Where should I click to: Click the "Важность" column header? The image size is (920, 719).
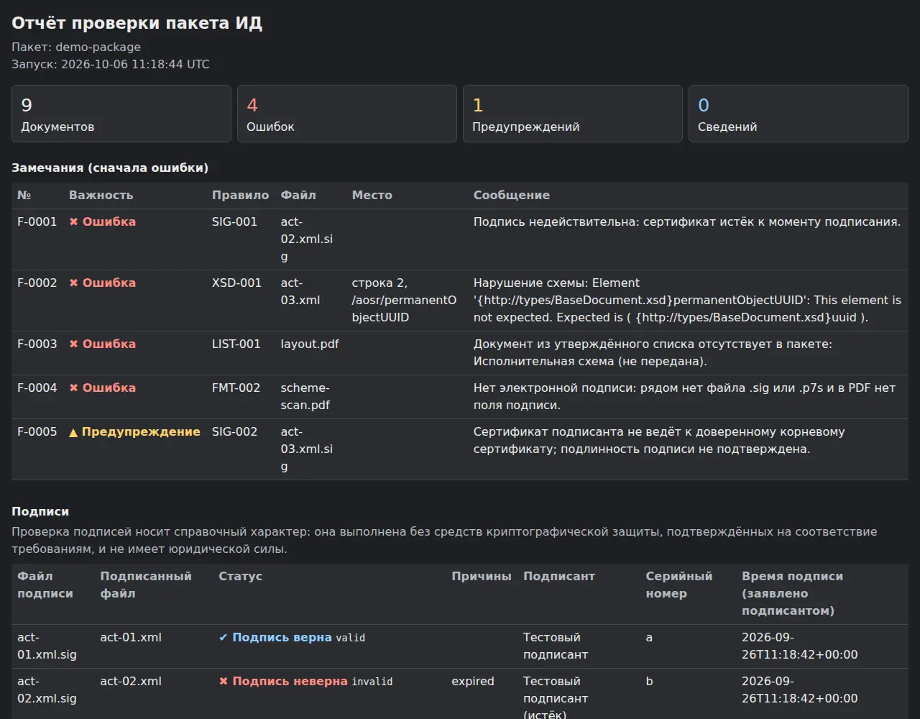(x=101, y=196)
